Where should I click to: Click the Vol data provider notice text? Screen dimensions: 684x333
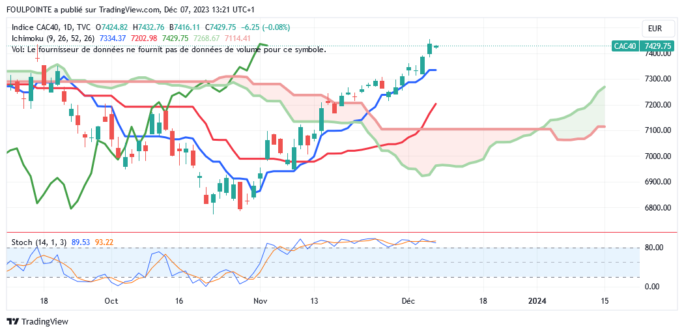[169, 49]
